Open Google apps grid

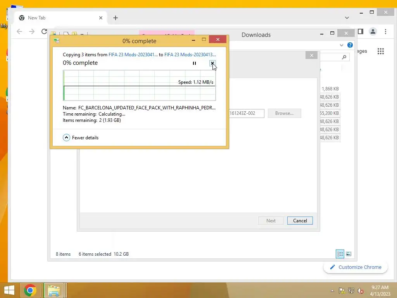tap(381, 51)
